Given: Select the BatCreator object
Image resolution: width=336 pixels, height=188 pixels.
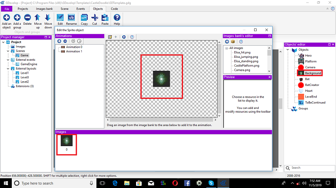Looking at the screenshot, I should 312,85.
